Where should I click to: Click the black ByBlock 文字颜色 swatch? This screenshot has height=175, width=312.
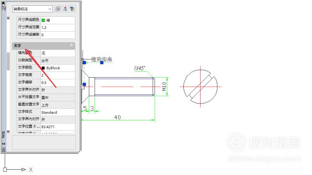(x=43, y=68)
